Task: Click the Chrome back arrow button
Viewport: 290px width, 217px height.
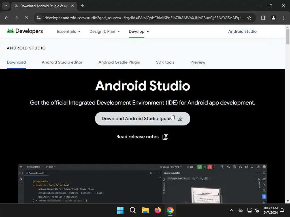Action: (6, 18)
